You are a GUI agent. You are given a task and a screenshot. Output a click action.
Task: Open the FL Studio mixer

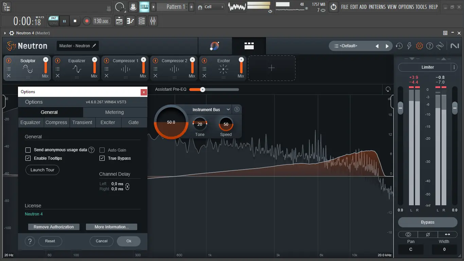[153, 21]
